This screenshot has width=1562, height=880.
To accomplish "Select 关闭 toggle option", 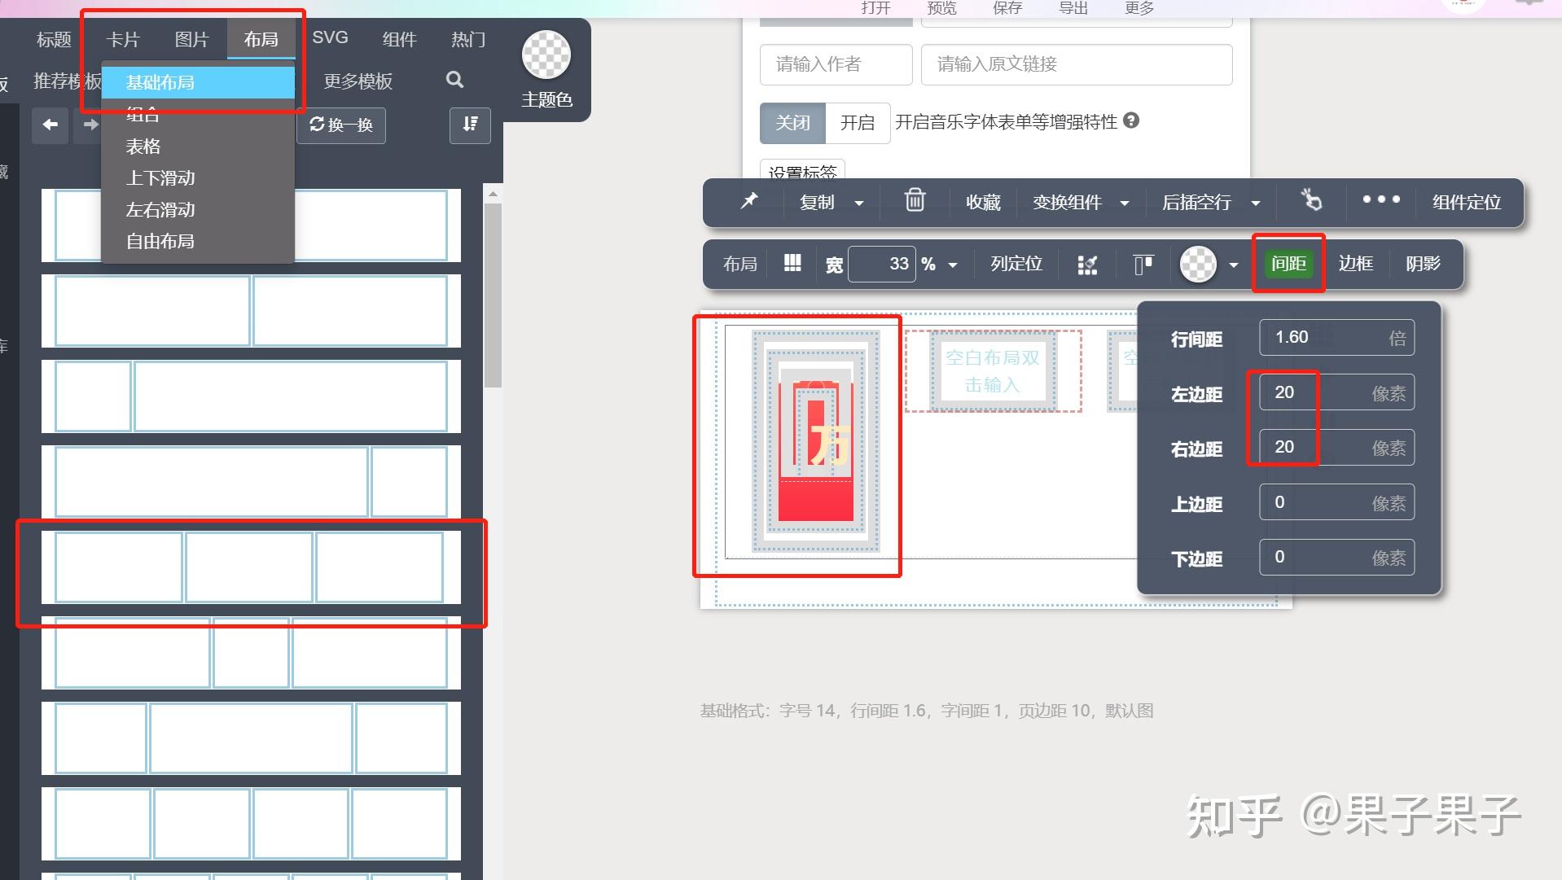I will [792, 123].
